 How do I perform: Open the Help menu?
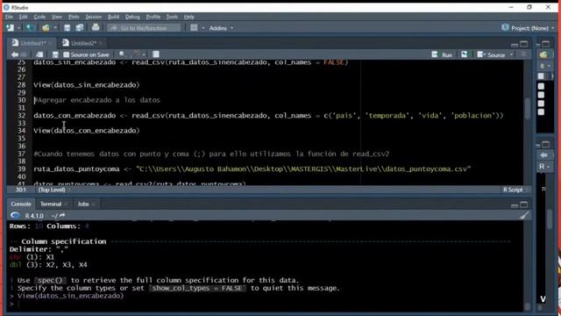pos(189,17)
